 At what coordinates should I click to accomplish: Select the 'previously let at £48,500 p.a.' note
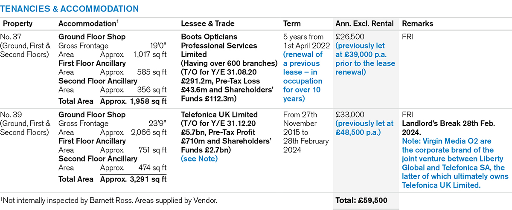(x=364, y=128)
